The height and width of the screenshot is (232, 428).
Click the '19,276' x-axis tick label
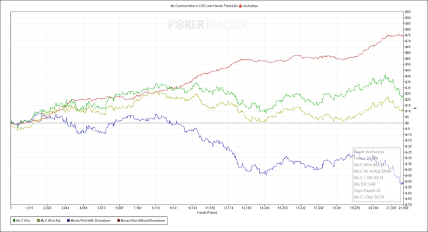355,208
